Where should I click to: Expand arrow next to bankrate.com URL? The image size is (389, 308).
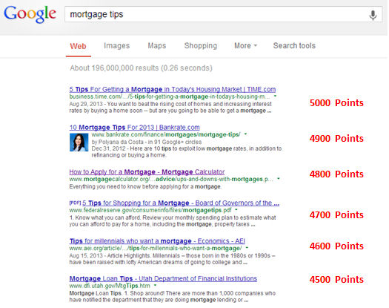tap(245, 134)
